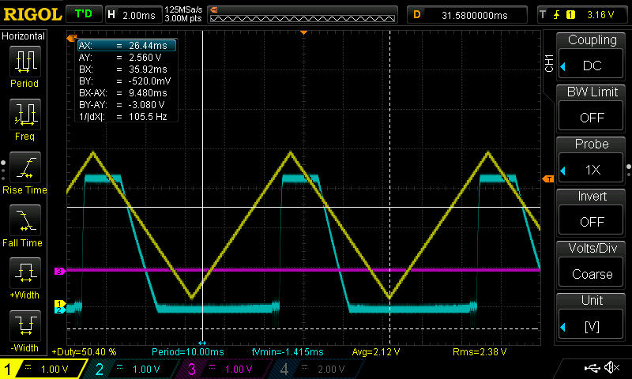
Task: Click the Rms=2.38 V measurement
Action: pyautogui.click(x=480, y=351)
